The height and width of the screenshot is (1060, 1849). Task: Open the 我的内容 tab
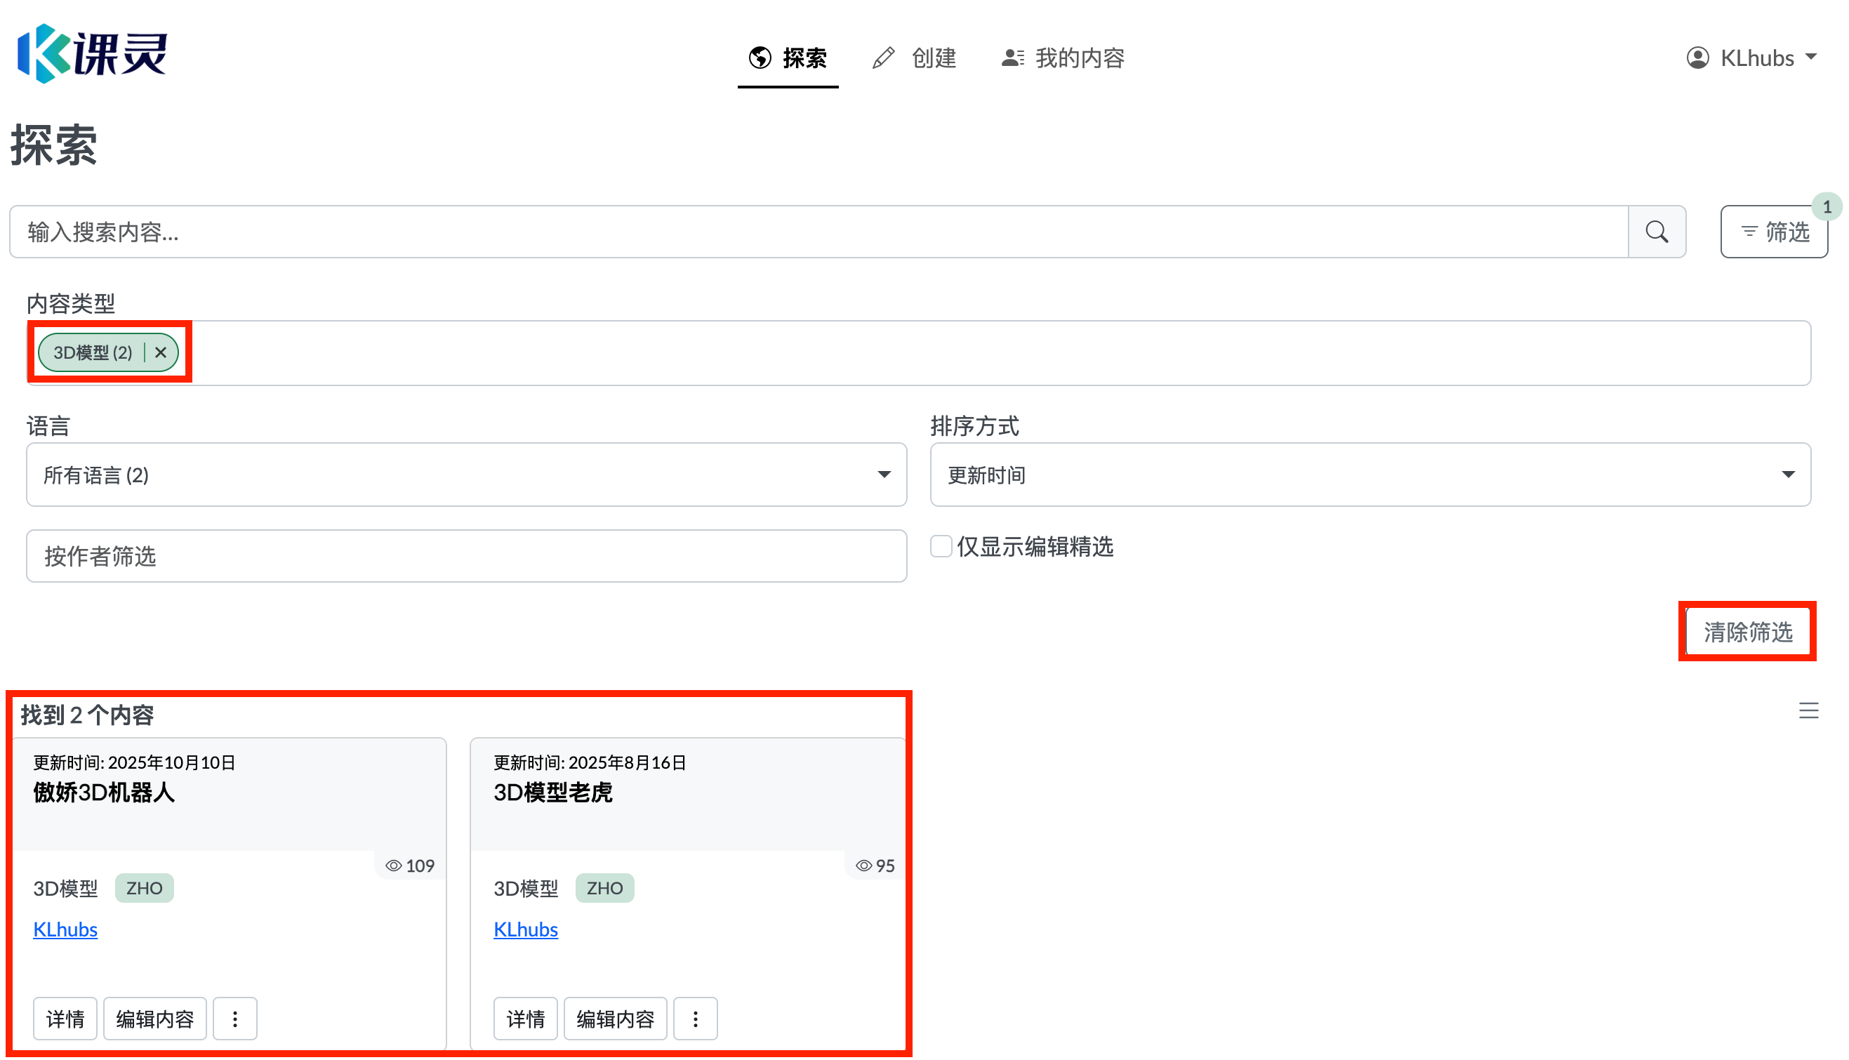(x=1063, y=58)
